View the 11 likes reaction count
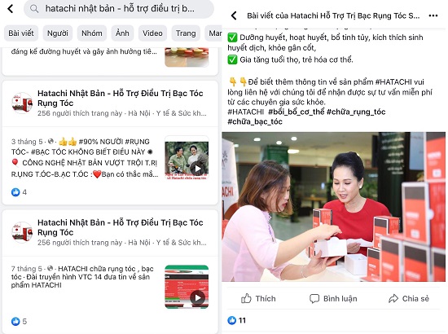Screen dimensions: 448x334 pyautogui.click(x=236, y=320)
